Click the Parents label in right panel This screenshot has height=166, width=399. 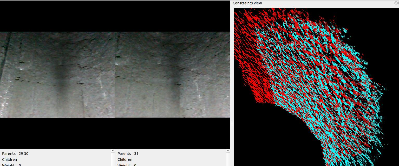(x=124, y=154)
